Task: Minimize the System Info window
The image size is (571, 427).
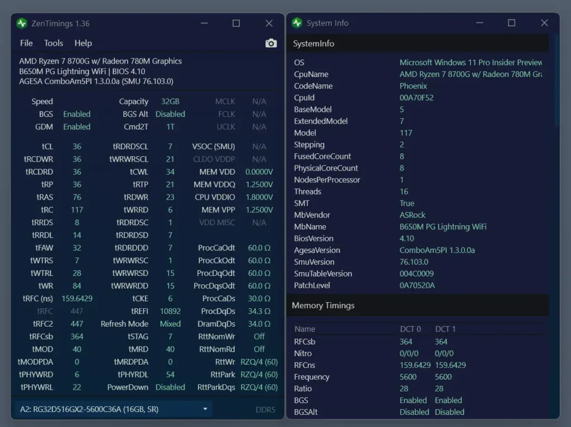Action: [479, 23]
